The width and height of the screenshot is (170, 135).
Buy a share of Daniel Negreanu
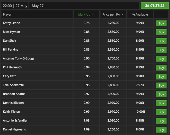(161, 130)
